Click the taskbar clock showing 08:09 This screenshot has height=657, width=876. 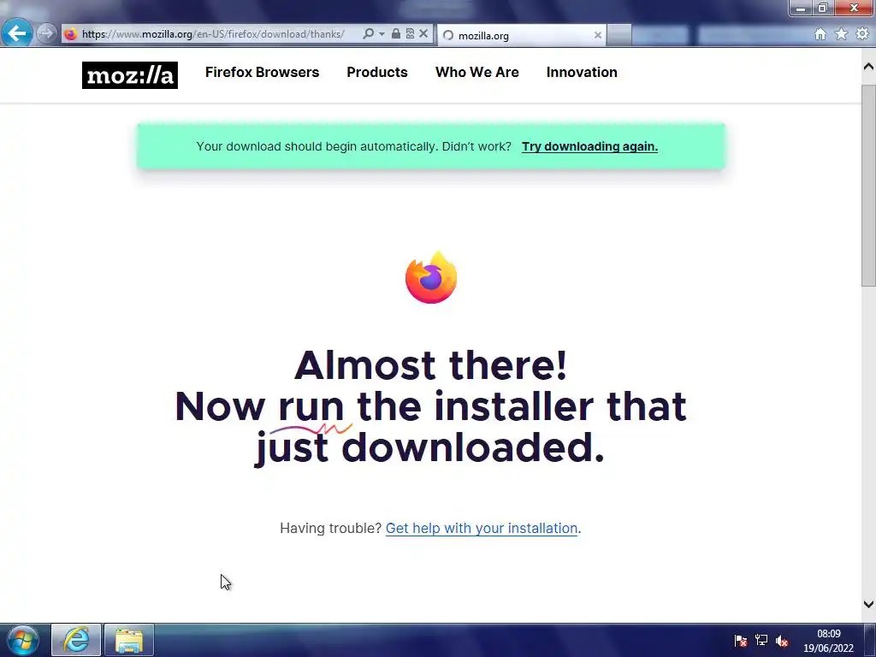(828, 641)
